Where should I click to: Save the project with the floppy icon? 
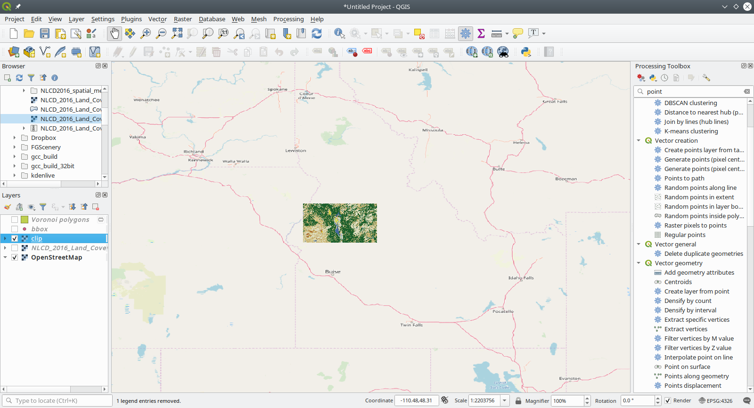[x=45, y=33]
